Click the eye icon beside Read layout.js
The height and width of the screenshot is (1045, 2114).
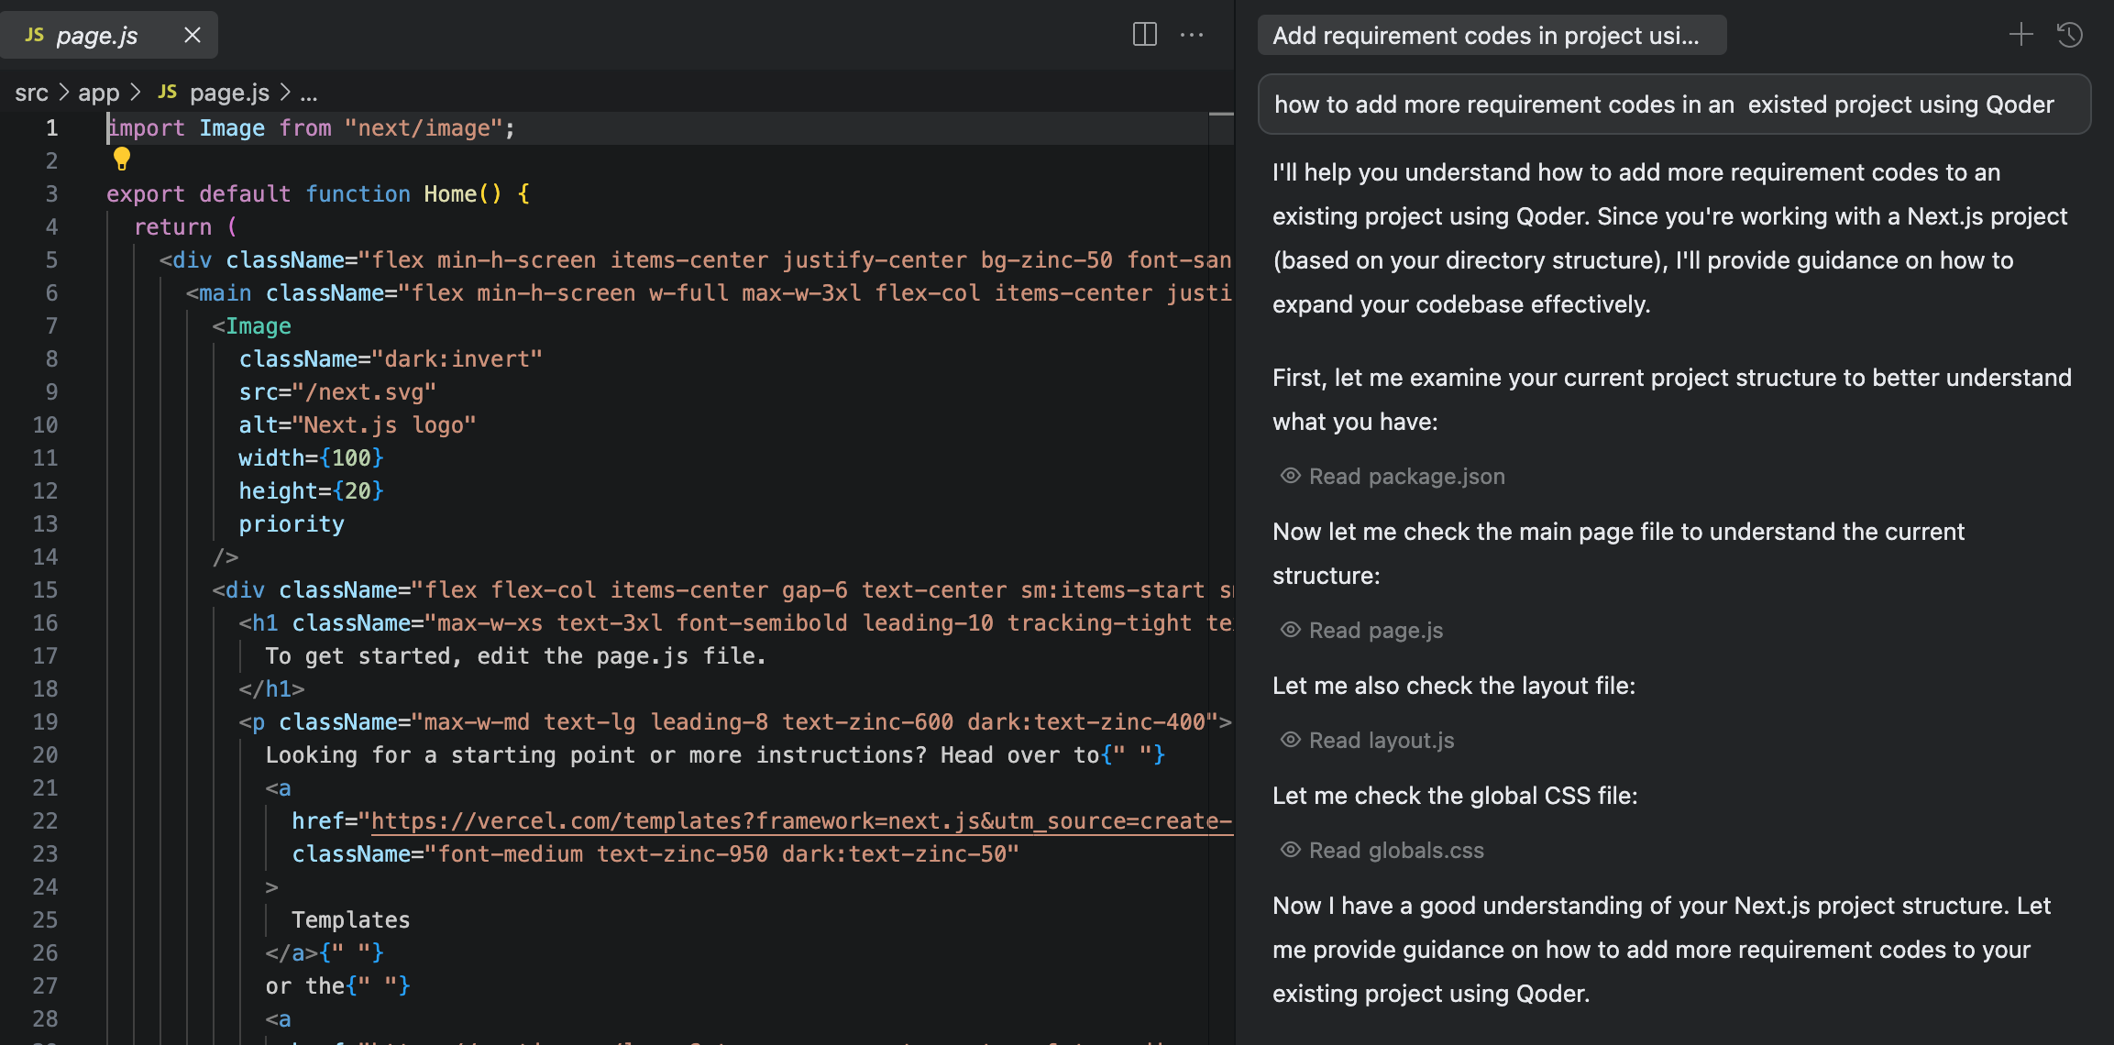tap(1290, 740)
